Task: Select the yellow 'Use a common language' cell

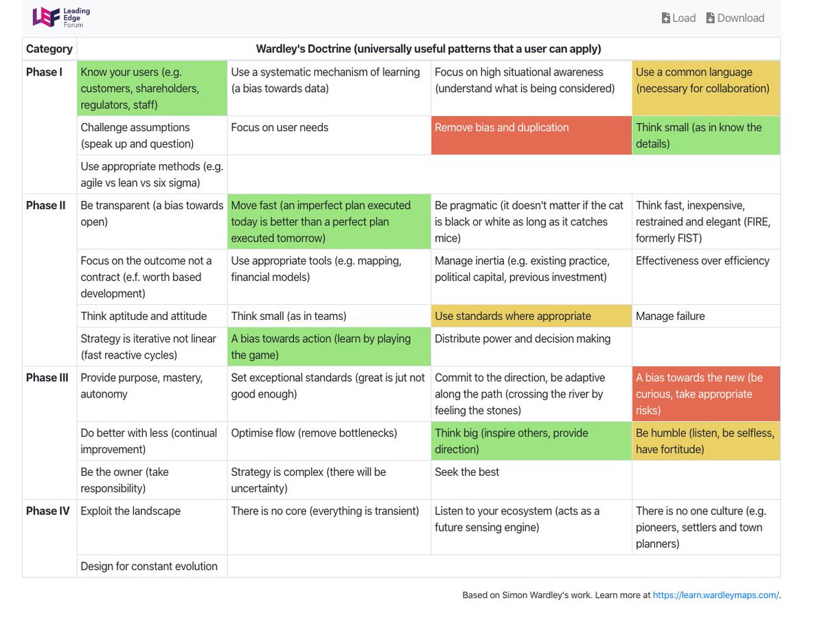Action: 705,89
